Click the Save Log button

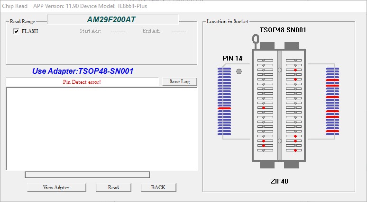pos(180,82)
